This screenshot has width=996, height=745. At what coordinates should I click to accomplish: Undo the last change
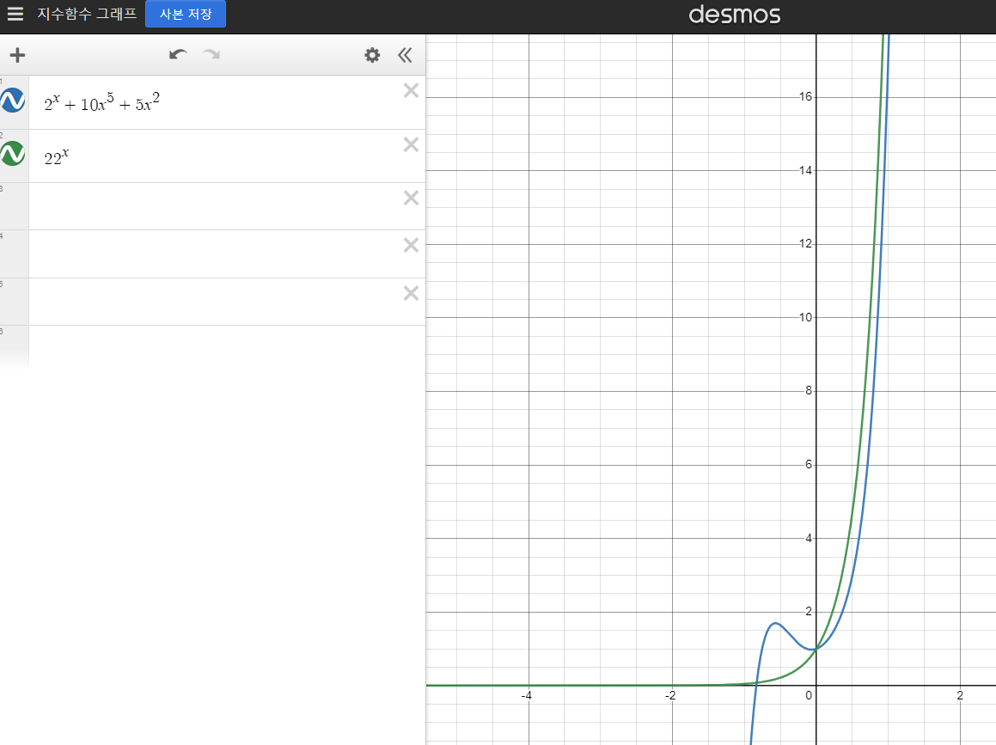(178, 55)
